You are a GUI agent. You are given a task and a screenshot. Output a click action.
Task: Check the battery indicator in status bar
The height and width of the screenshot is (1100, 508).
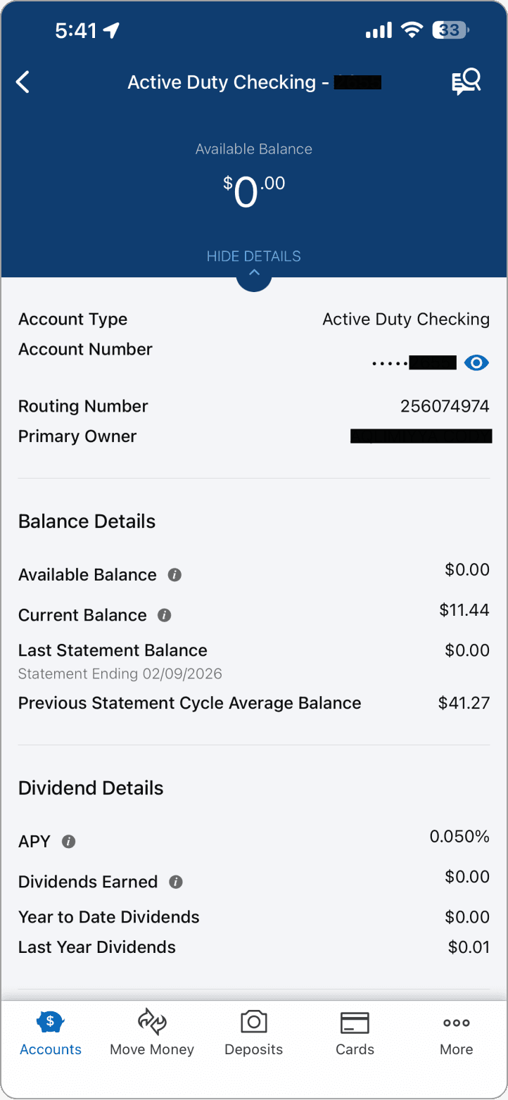click(x=451, y=30)
